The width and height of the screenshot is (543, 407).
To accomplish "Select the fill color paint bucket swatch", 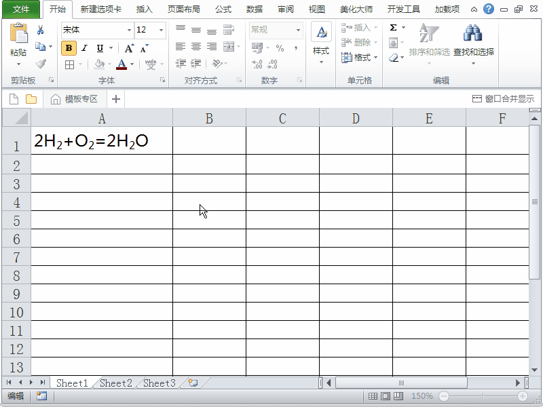I will [98, 64].
